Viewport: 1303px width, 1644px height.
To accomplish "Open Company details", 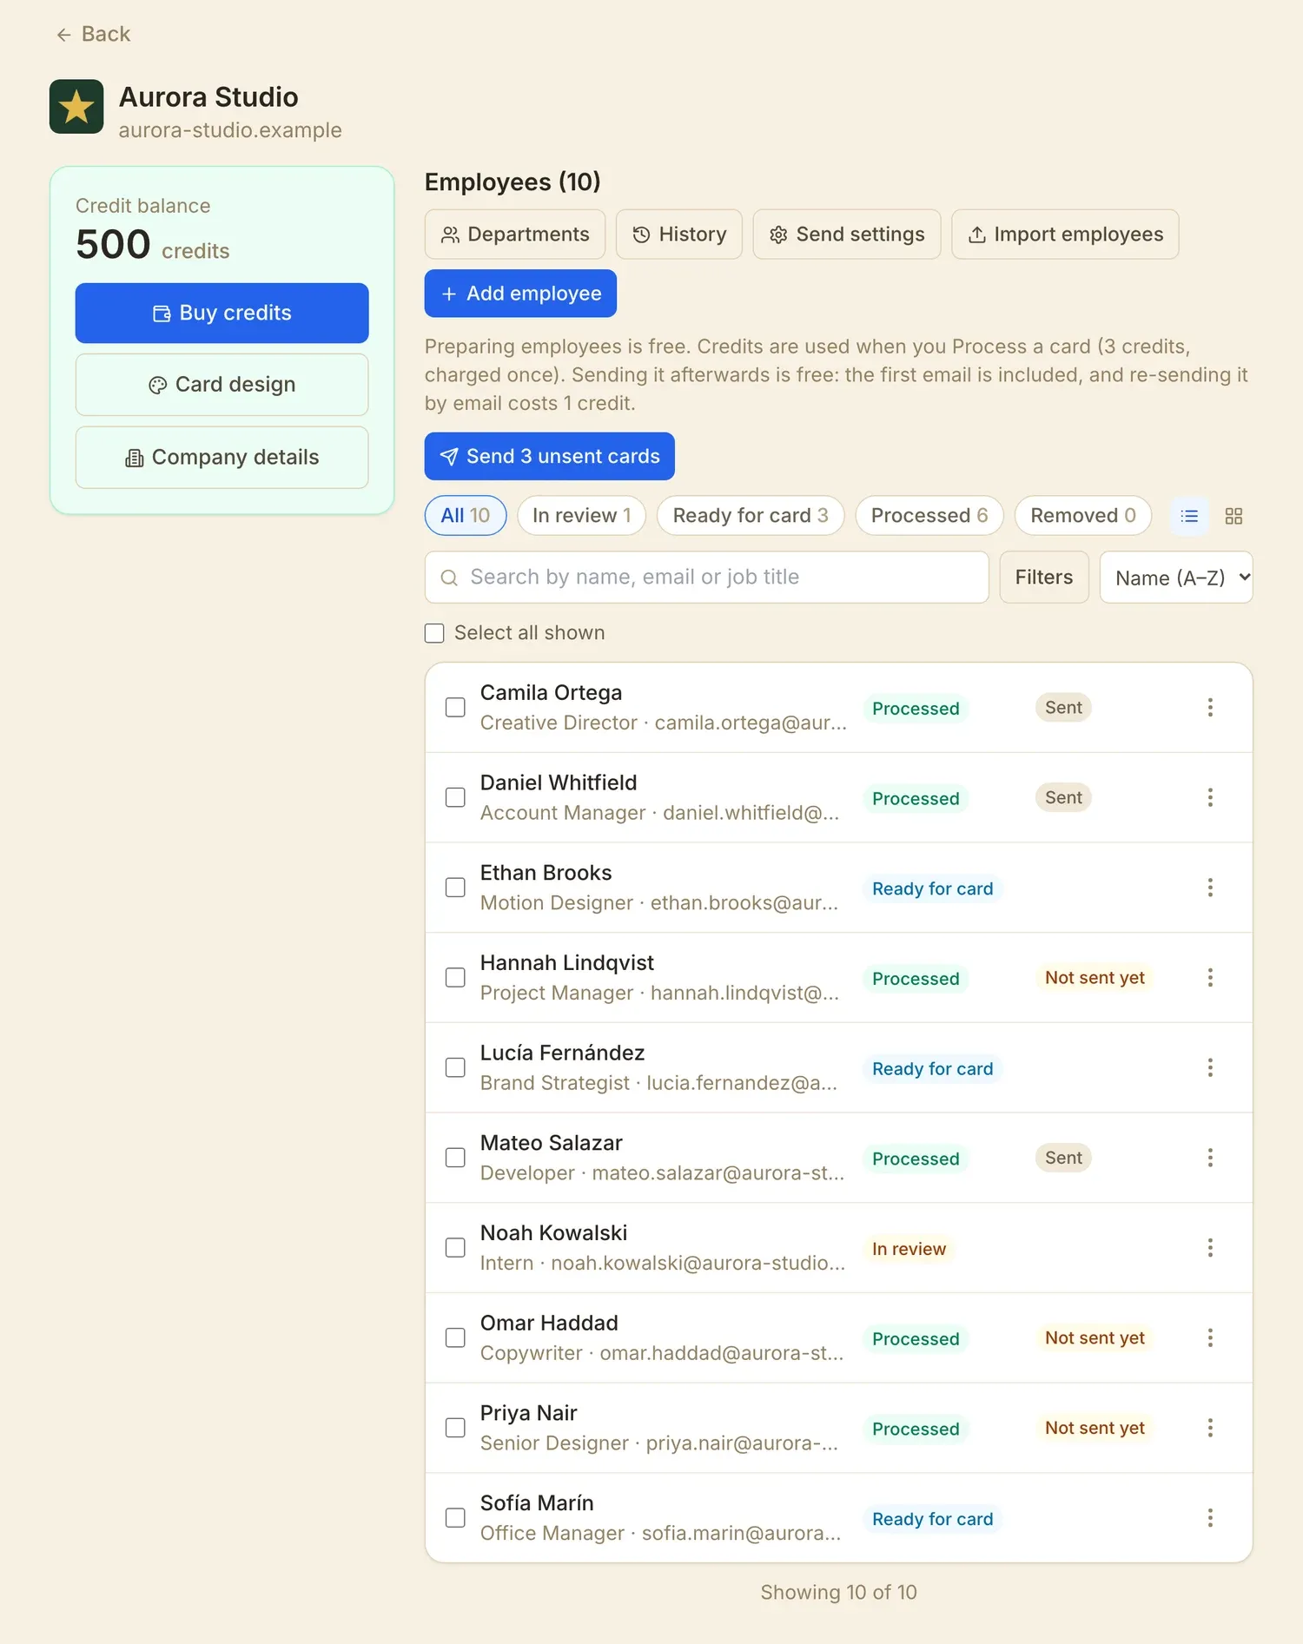I will [222, 458].
